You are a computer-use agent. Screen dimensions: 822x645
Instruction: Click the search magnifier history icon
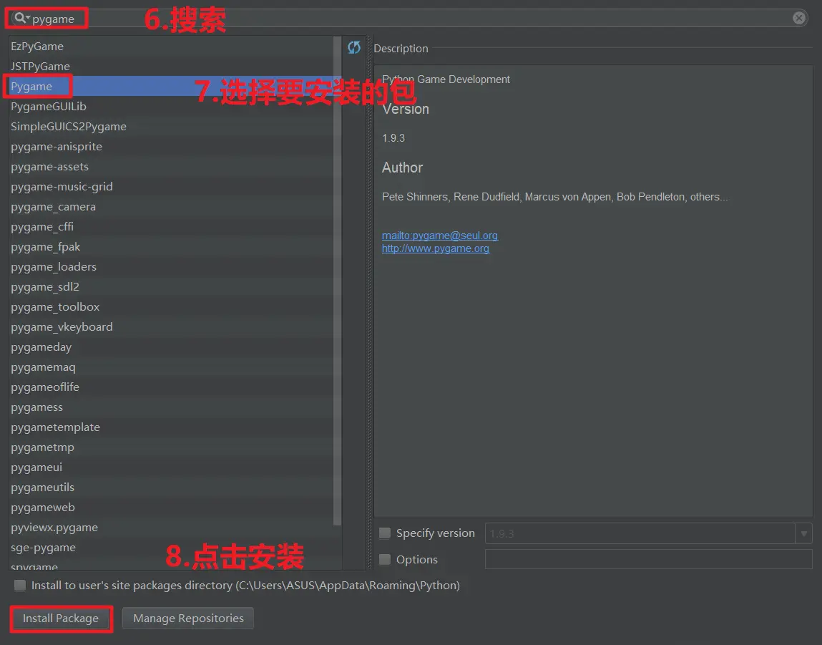pyautogui.click(x=21, y=19)
